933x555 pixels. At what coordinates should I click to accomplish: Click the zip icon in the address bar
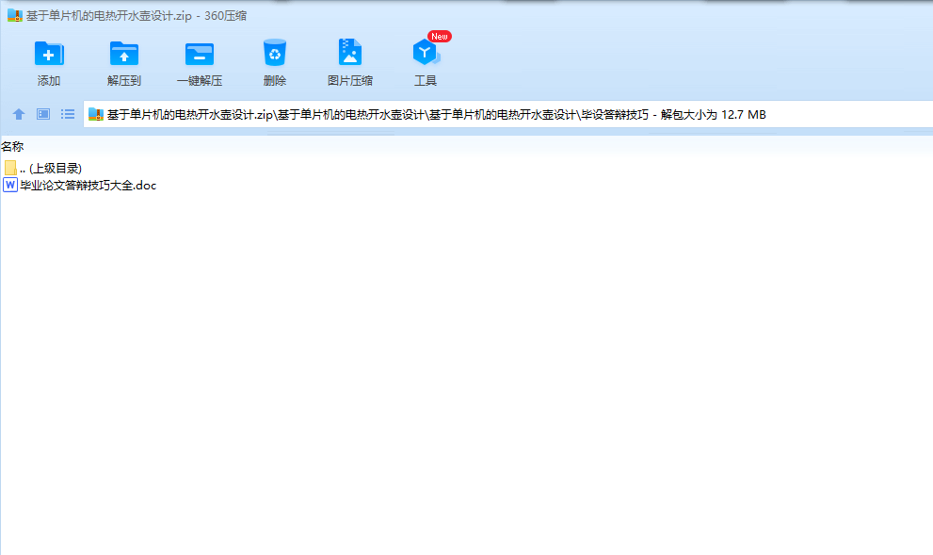[x=96, y=114]
